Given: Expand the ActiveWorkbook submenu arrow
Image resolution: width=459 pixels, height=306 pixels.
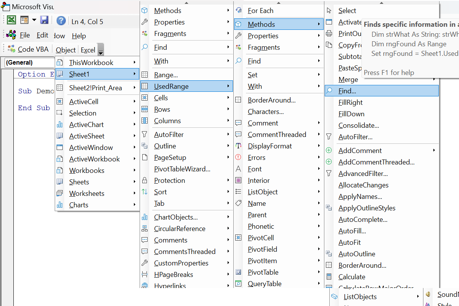Looking at the screenshot, I should tap(135, 159).
